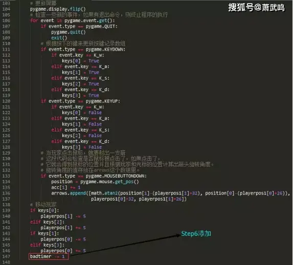Select line number 110 in the gutter
Screen dimensions: 293x265
pyautogui.click(x=6, y=43)
